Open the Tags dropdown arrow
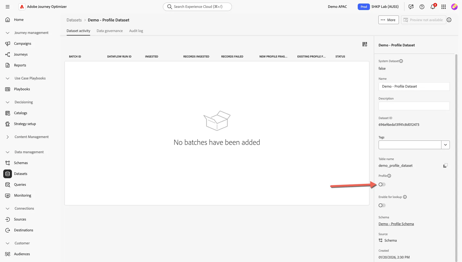The image size is (462, 262). tap(445, 145)
